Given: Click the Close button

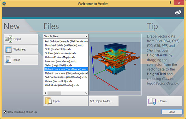Looking at the screenshot, I should [172, 112].
